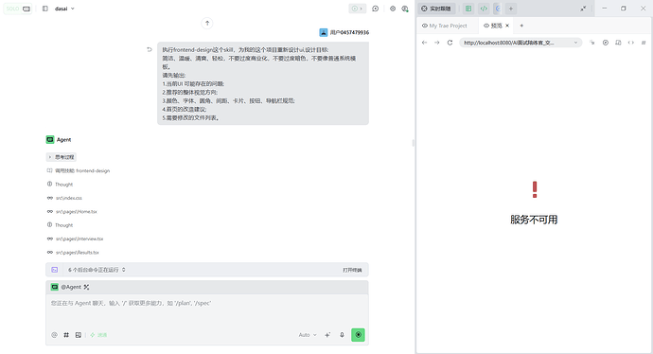Click the frontend-design skill call row
653x354 pixels.
point(79,170)
